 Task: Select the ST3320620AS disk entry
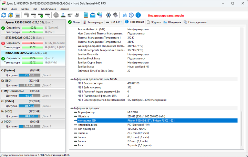(x=33, y=43)
